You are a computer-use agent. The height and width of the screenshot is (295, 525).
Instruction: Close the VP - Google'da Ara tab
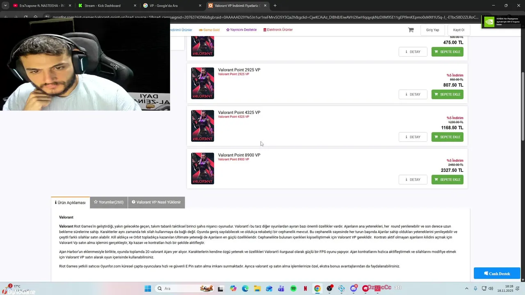[x=200, y=5]
